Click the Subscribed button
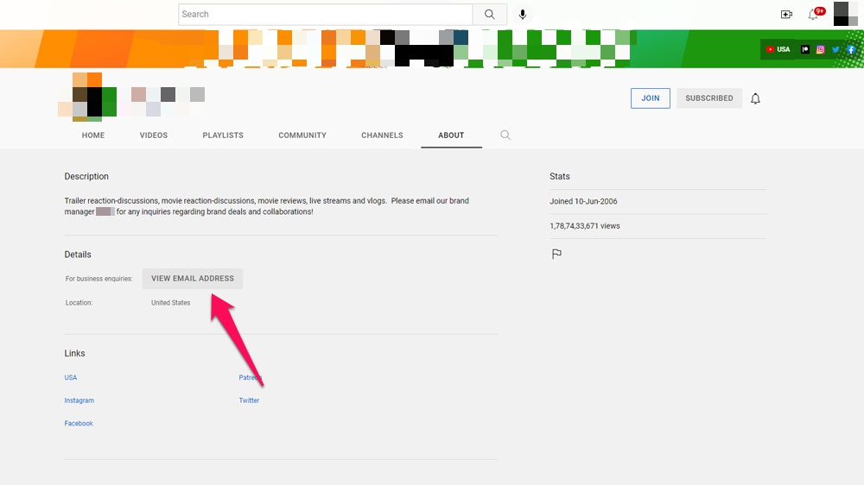 (709, 98)
